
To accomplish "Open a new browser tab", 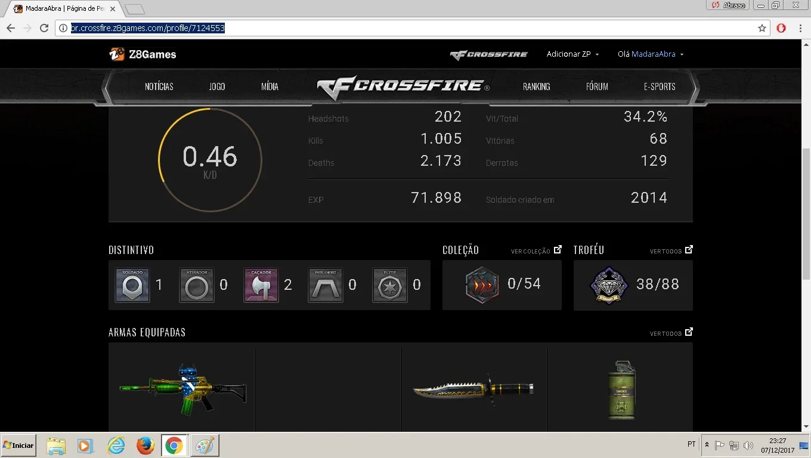I will pyautogui.click(x=135, y=9).
